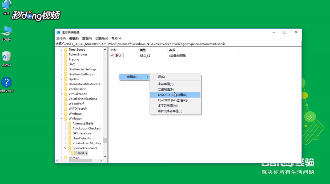
Task: Click the AlternateShells folder icon
Action: (70, 123)
